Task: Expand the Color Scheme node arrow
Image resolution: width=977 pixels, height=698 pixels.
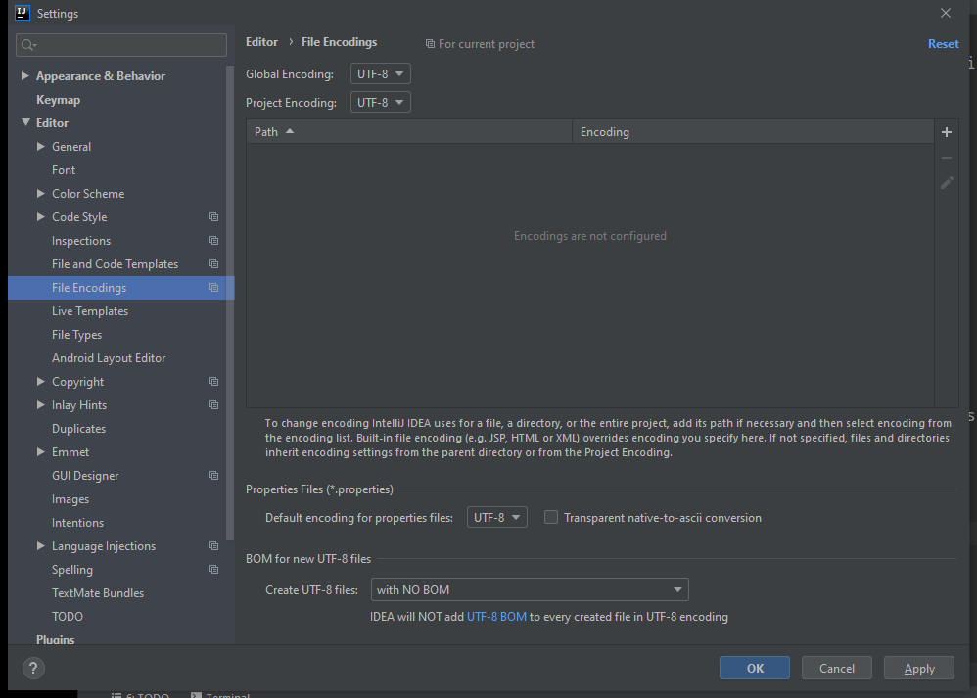Action: 40,193
